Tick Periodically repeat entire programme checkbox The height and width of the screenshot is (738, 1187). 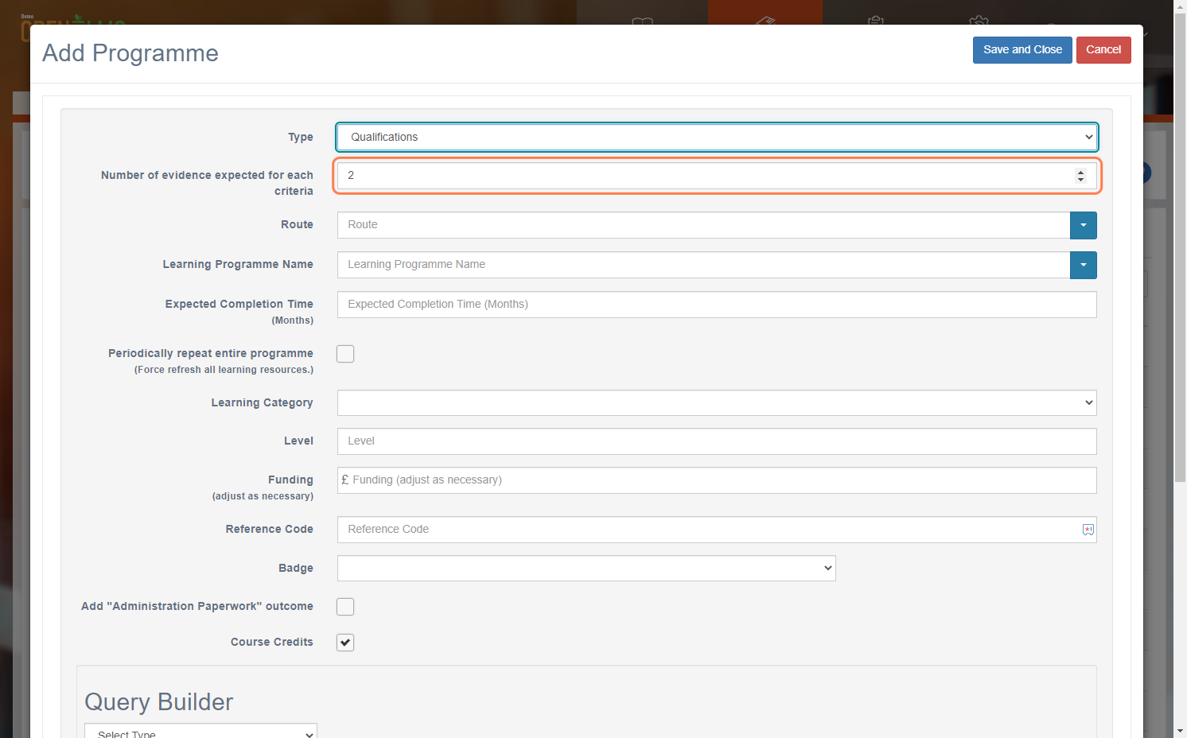coord(345,354)
